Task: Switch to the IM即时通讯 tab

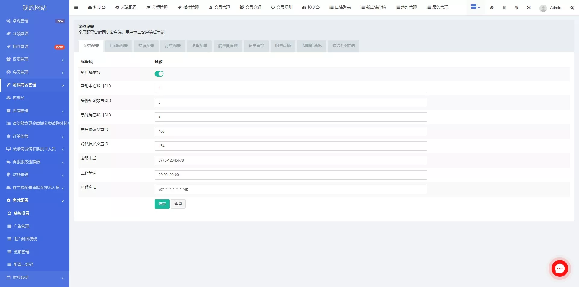Action: 312,46
